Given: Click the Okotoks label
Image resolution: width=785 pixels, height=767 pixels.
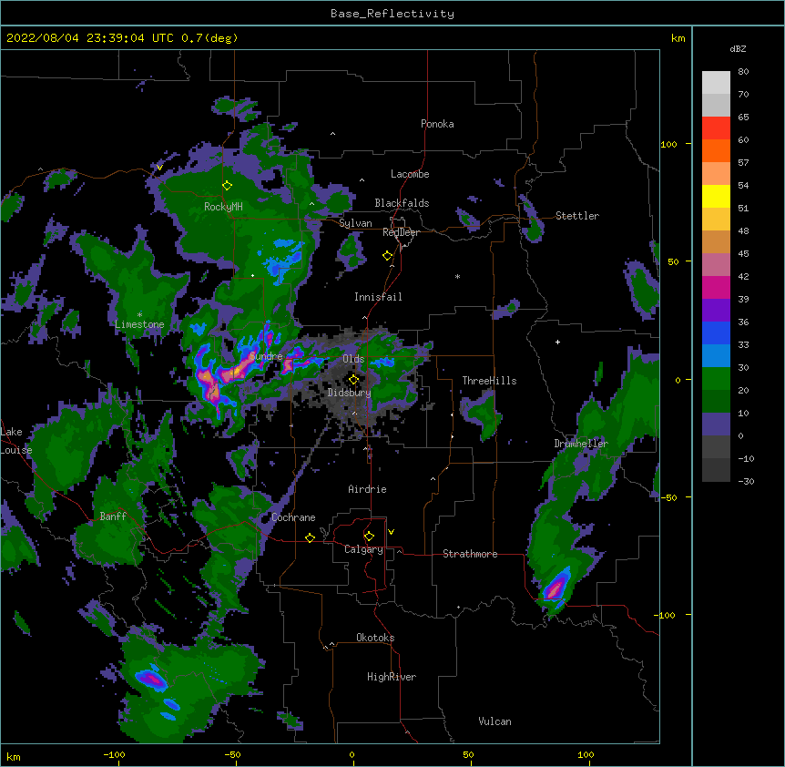Looking at the screenshot, I should pos(375,638).
